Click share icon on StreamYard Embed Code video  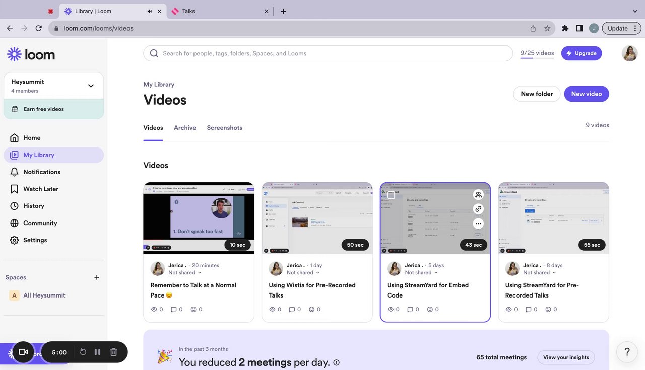[x=478, y=195]
